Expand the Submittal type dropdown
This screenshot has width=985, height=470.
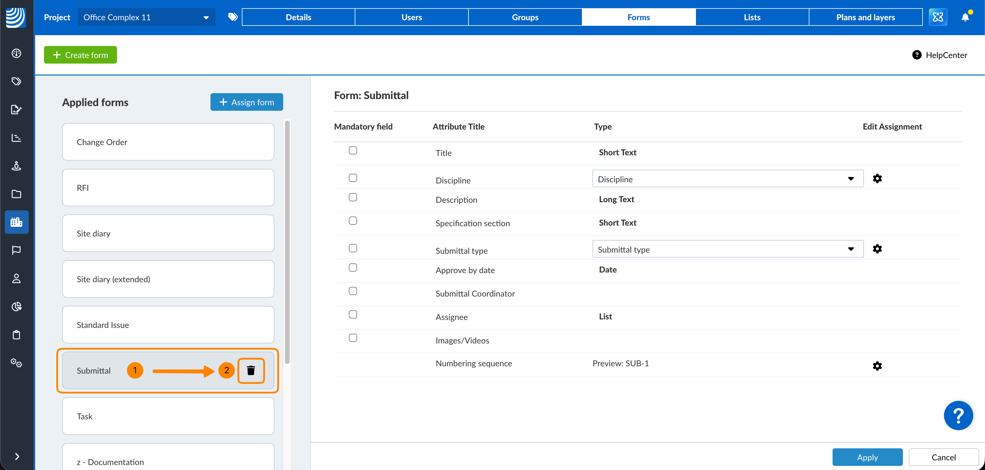[x=728, y=249]
